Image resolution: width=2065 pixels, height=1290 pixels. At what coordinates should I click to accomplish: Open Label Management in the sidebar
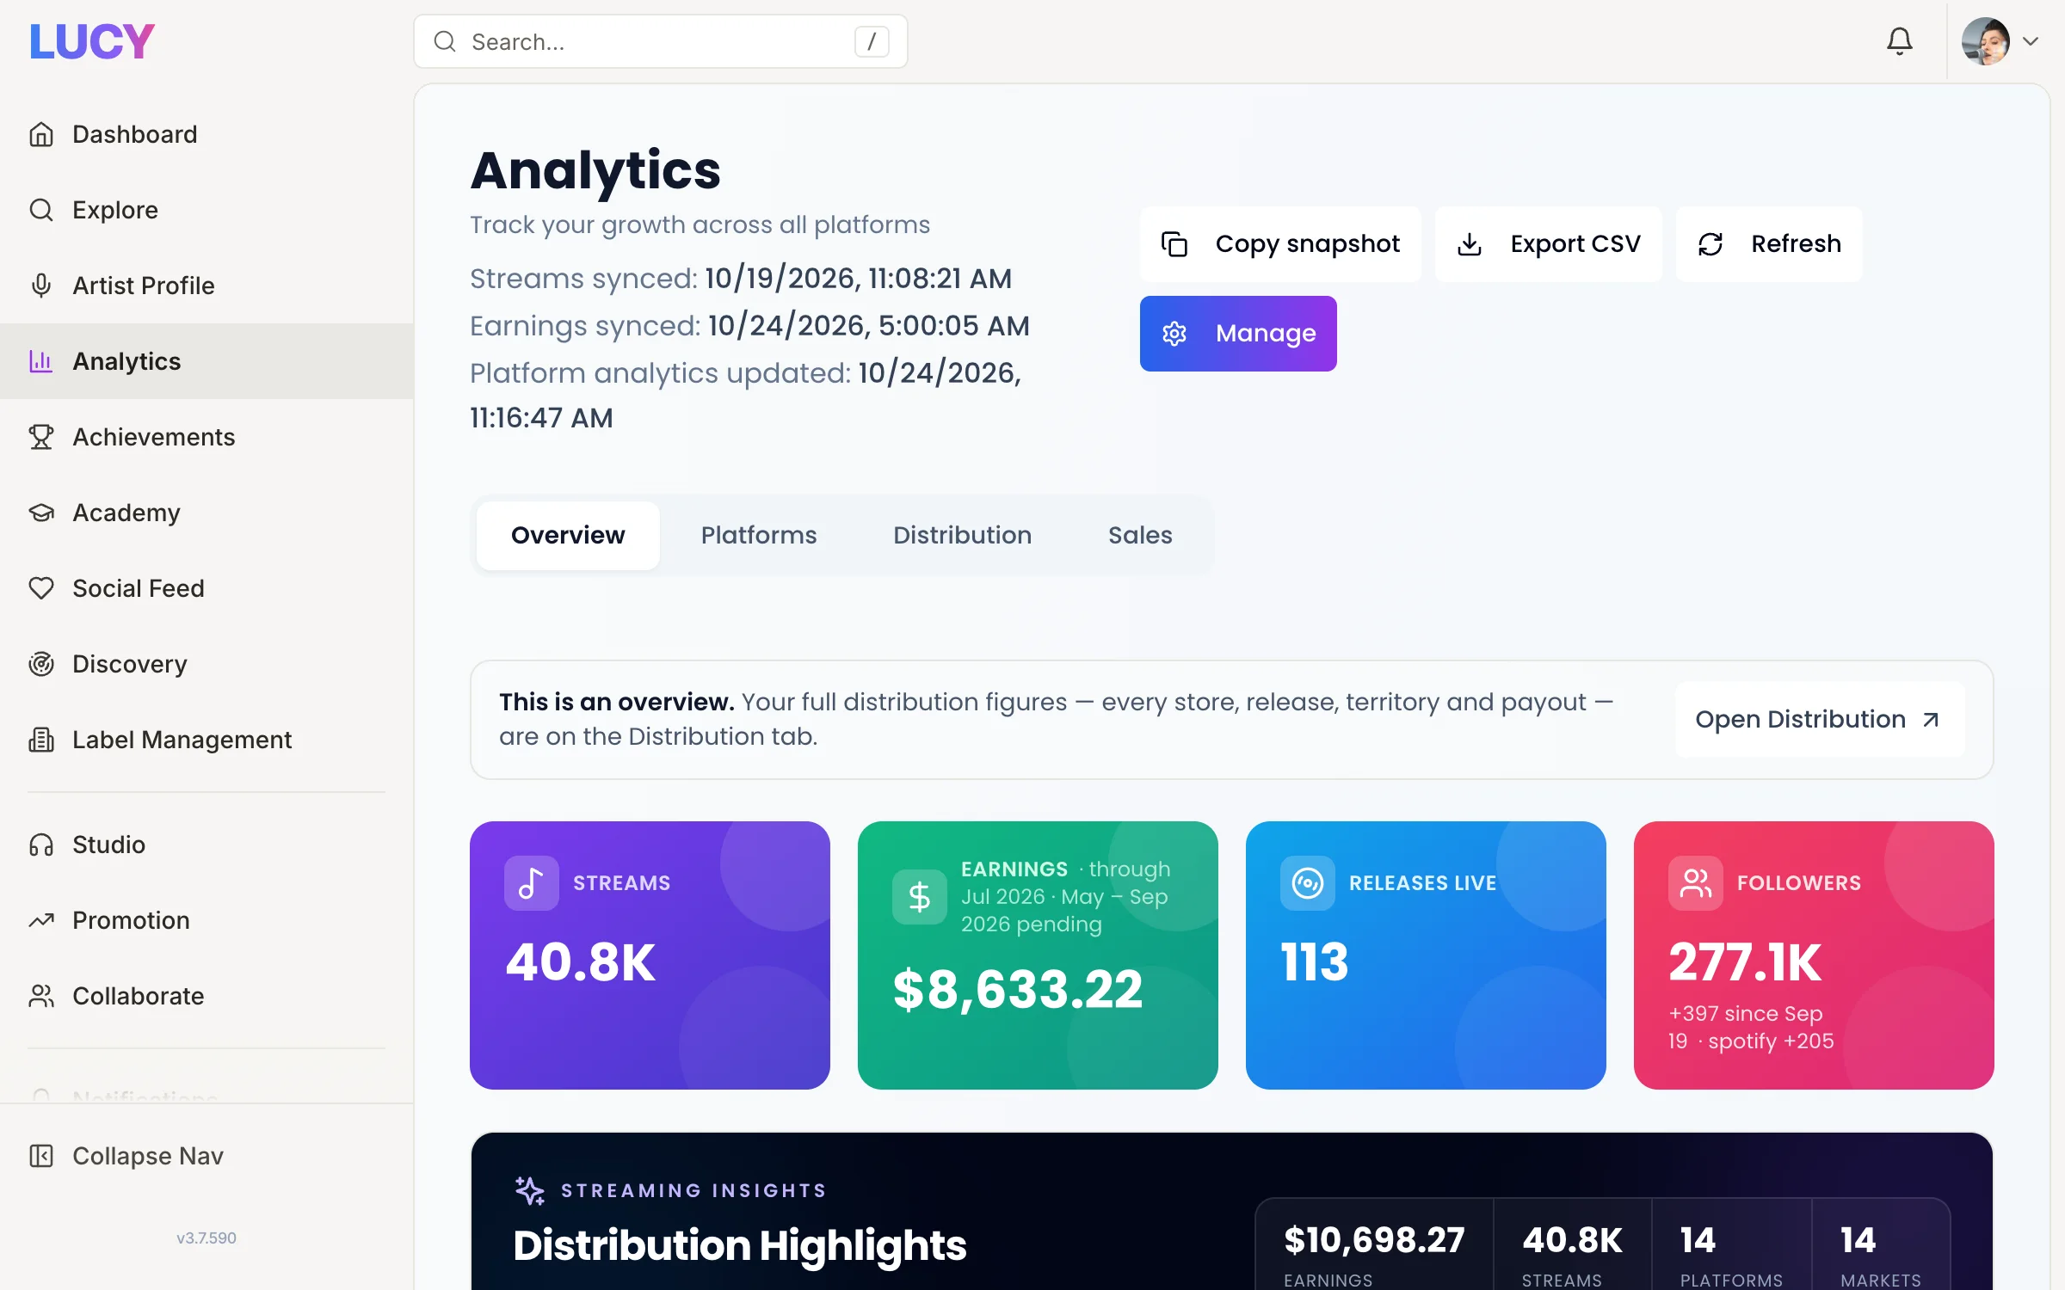tap(206, 740)
